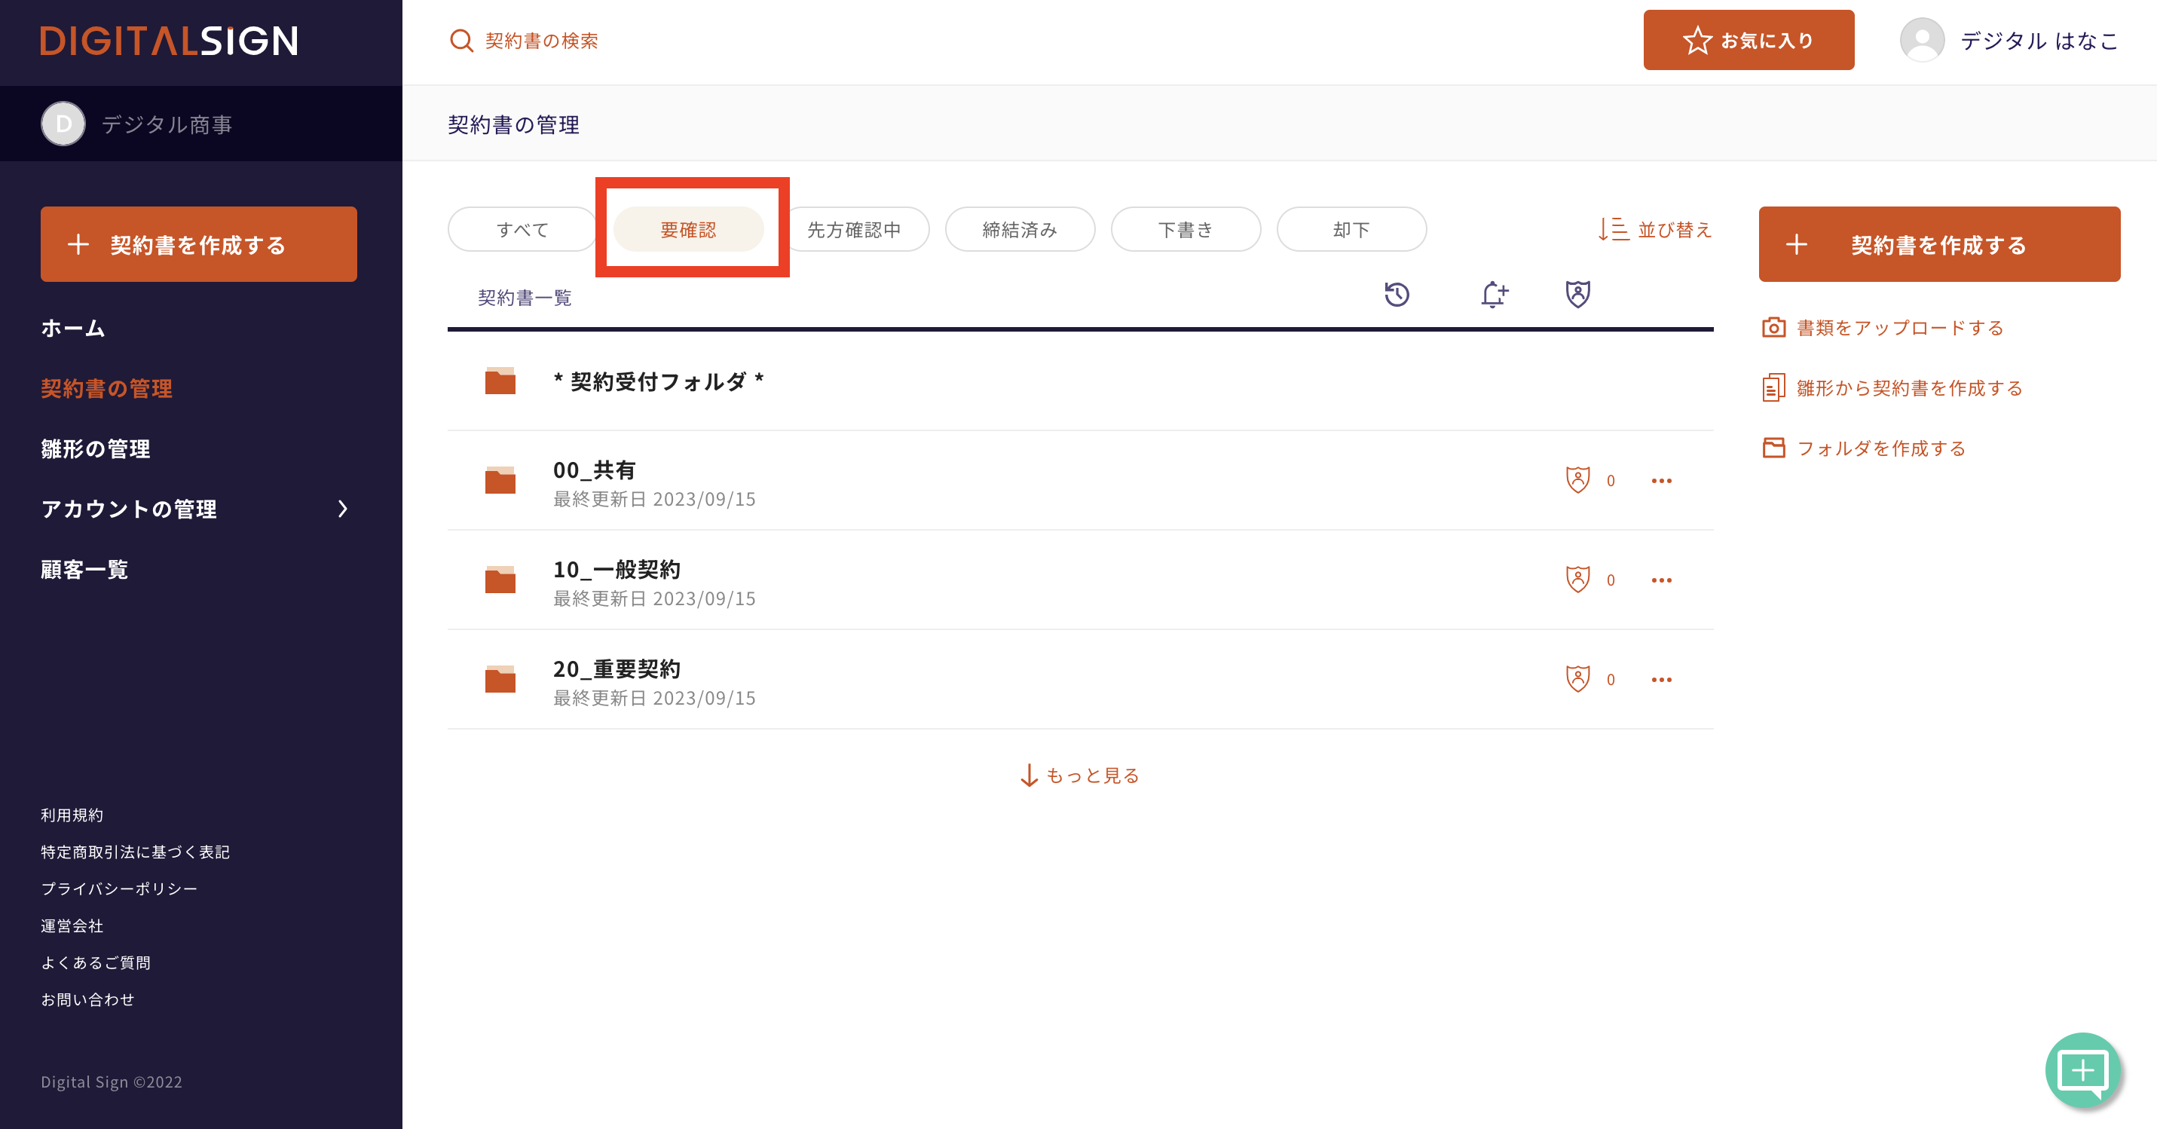Click the 契約書の検索 search field
This screenshot has width=2157, height=1129.
(540, 40)
